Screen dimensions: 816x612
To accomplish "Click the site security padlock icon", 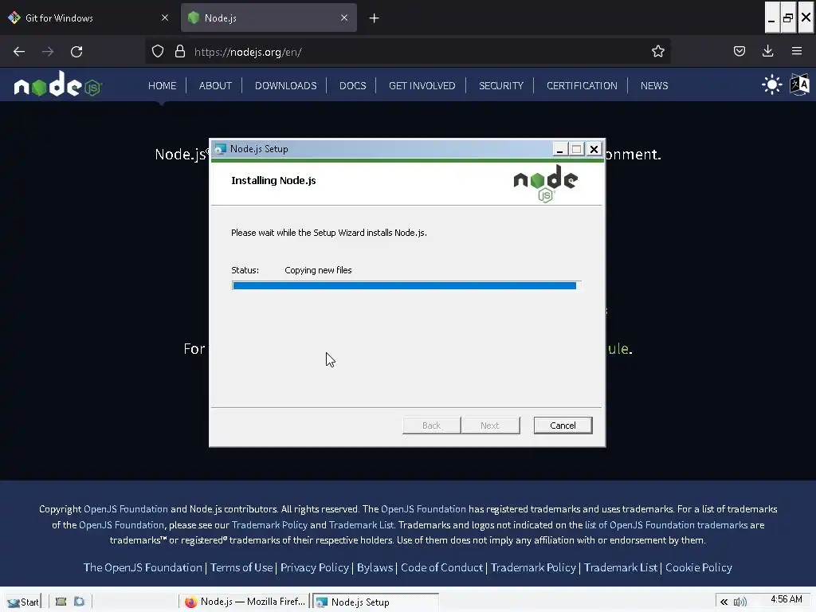I will (180, 51).
